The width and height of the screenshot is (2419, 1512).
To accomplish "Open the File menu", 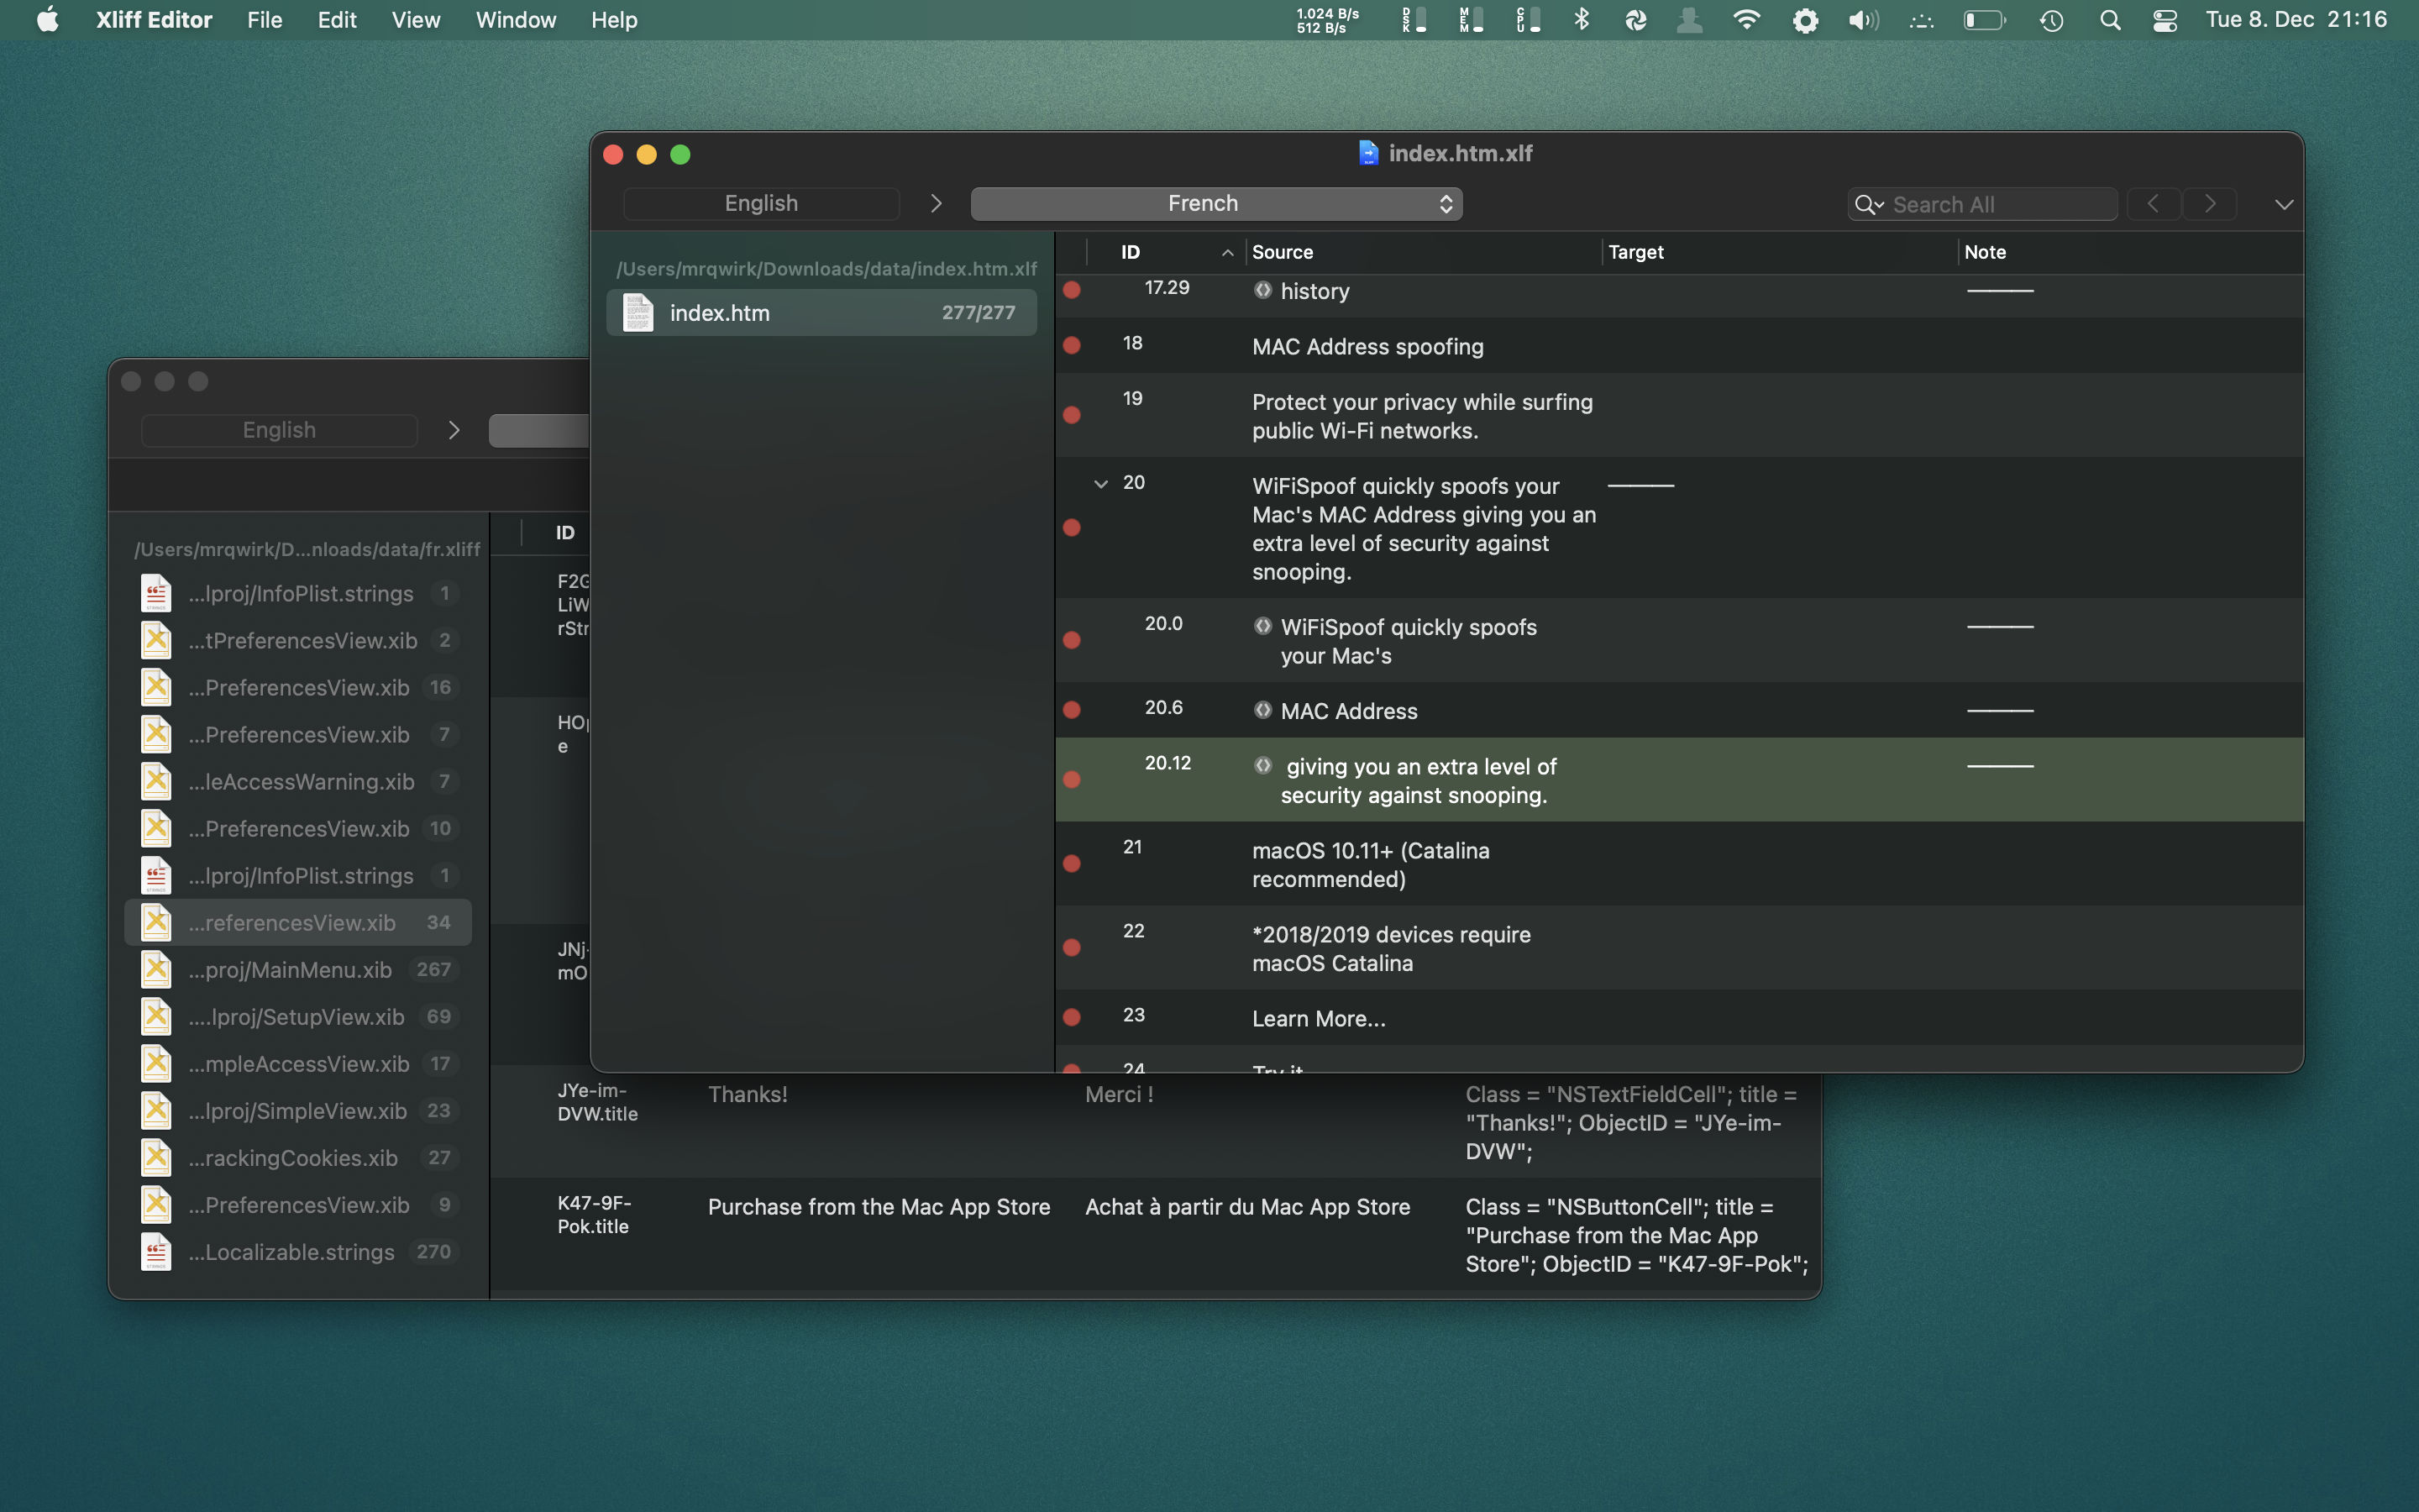I will [265, 20].
